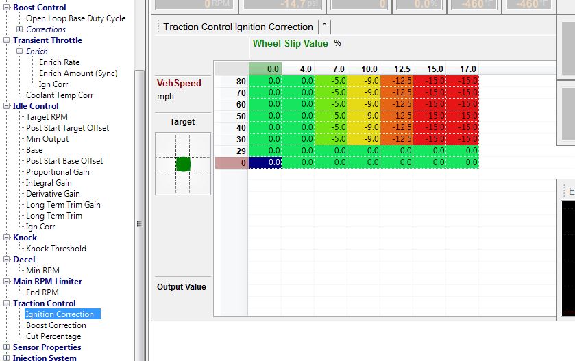Collapse the Main RPM Limiter node
The height and width of the screenshot is (361, 575).
6,282
